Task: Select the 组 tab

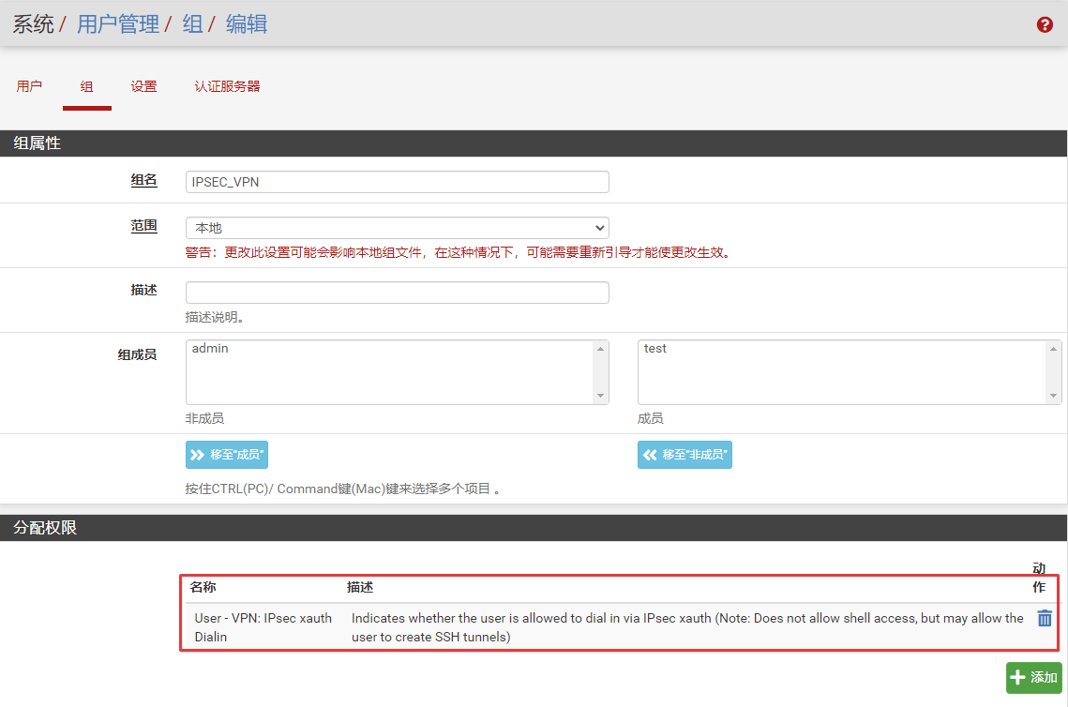Action: [86, 86]
